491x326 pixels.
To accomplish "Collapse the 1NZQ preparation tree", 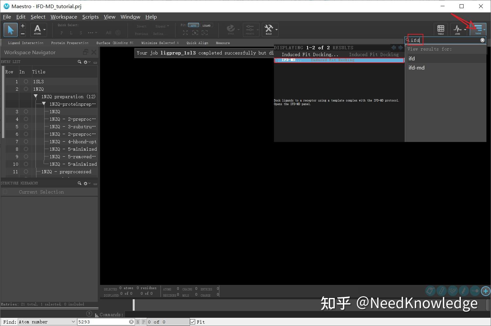I will 36,96.
